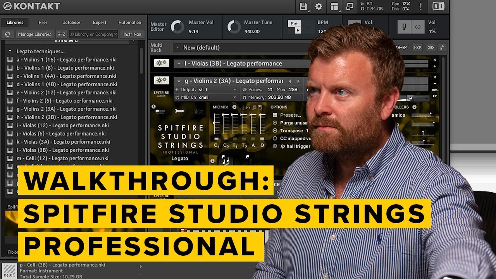Adjust the Master Vol knob
This screenshot has height=279, width=496.
[178, 27]
